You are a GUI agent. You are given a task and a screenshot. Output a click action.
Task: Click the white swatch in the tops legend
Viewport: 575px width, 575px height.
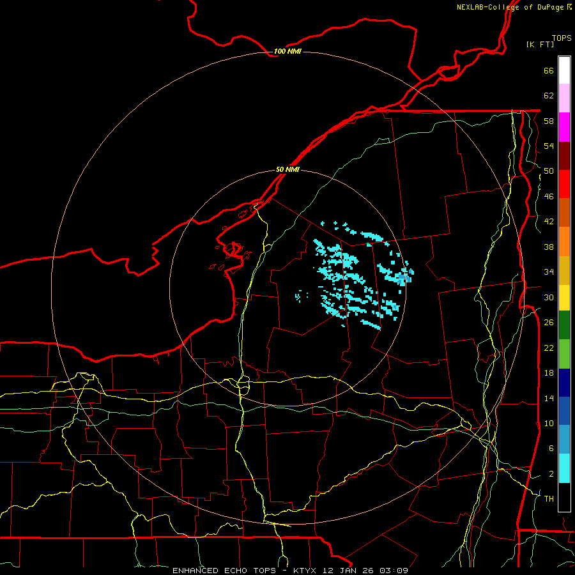[564, 70]
